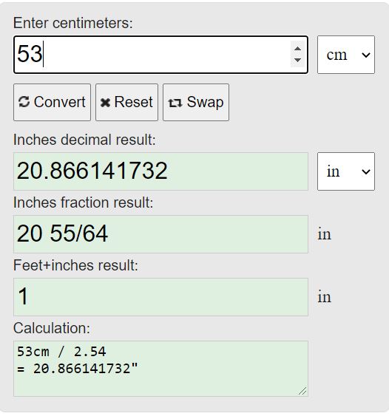
Task: Click inside the Calculation text area
Action: (160, 369)
